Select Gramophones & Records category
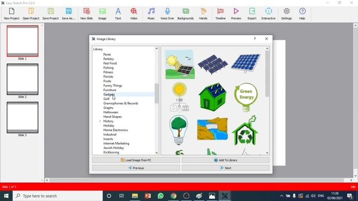This screenshot has height=201, width=358. 121,103
